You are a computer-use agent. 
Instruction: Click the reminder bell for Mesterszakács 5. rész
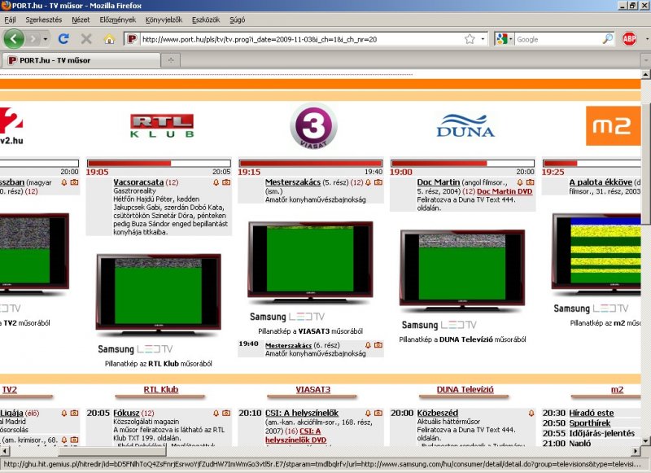368,182
